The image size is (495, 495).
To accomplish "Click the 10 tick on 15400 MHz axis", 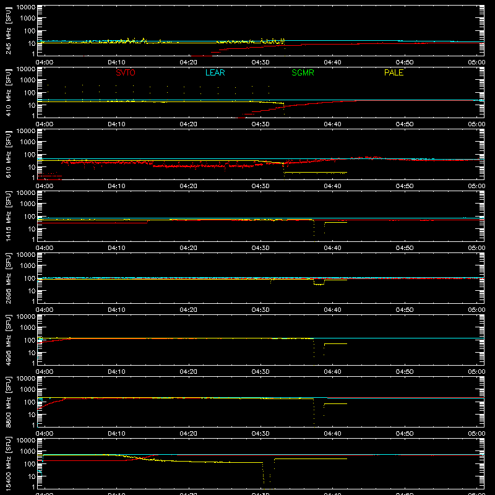I will 32,476.
